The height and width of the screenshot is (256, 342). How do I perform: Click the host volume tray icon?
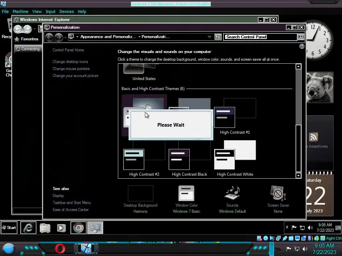point(305,249)
